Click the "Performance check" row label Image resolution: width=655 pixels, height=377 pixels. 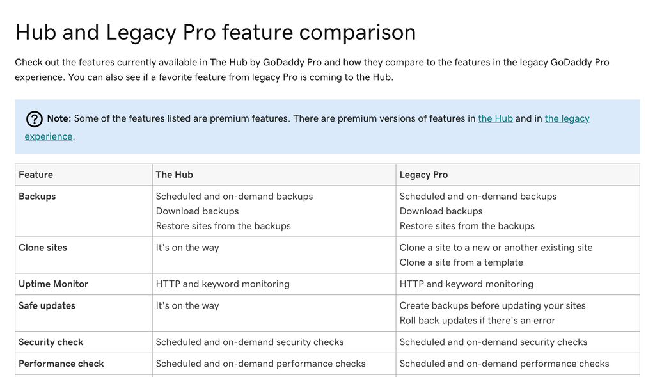[61, 364]
